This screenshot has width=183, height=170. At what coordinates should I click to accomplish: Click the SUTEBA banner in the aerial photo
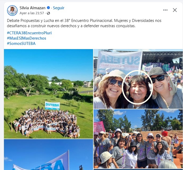(52, 106)
